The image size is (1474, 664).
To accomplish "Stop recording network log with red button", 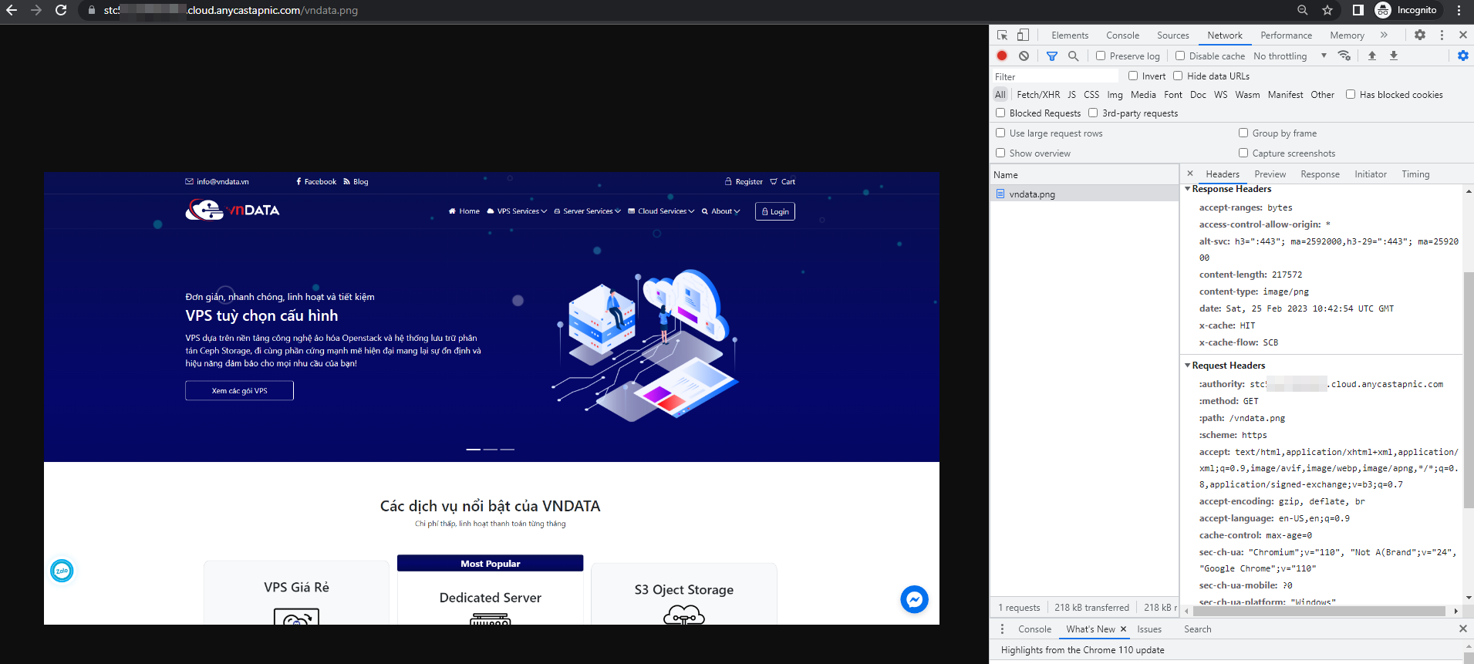I will click(x=1002, y=56).
